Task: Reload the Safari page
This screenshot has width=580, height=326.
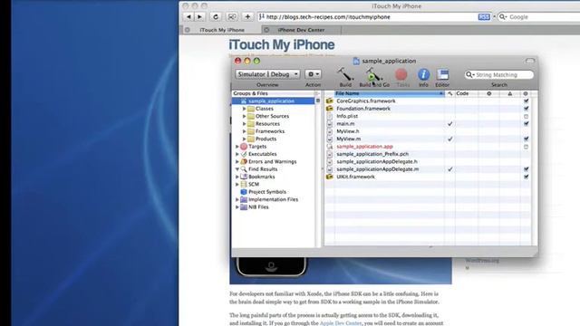Action: (x=216, y=16)
